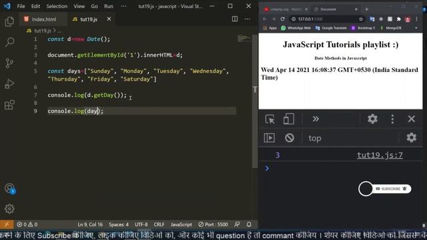
Task: Close the DevTools panel
Action: coord(412,119)
